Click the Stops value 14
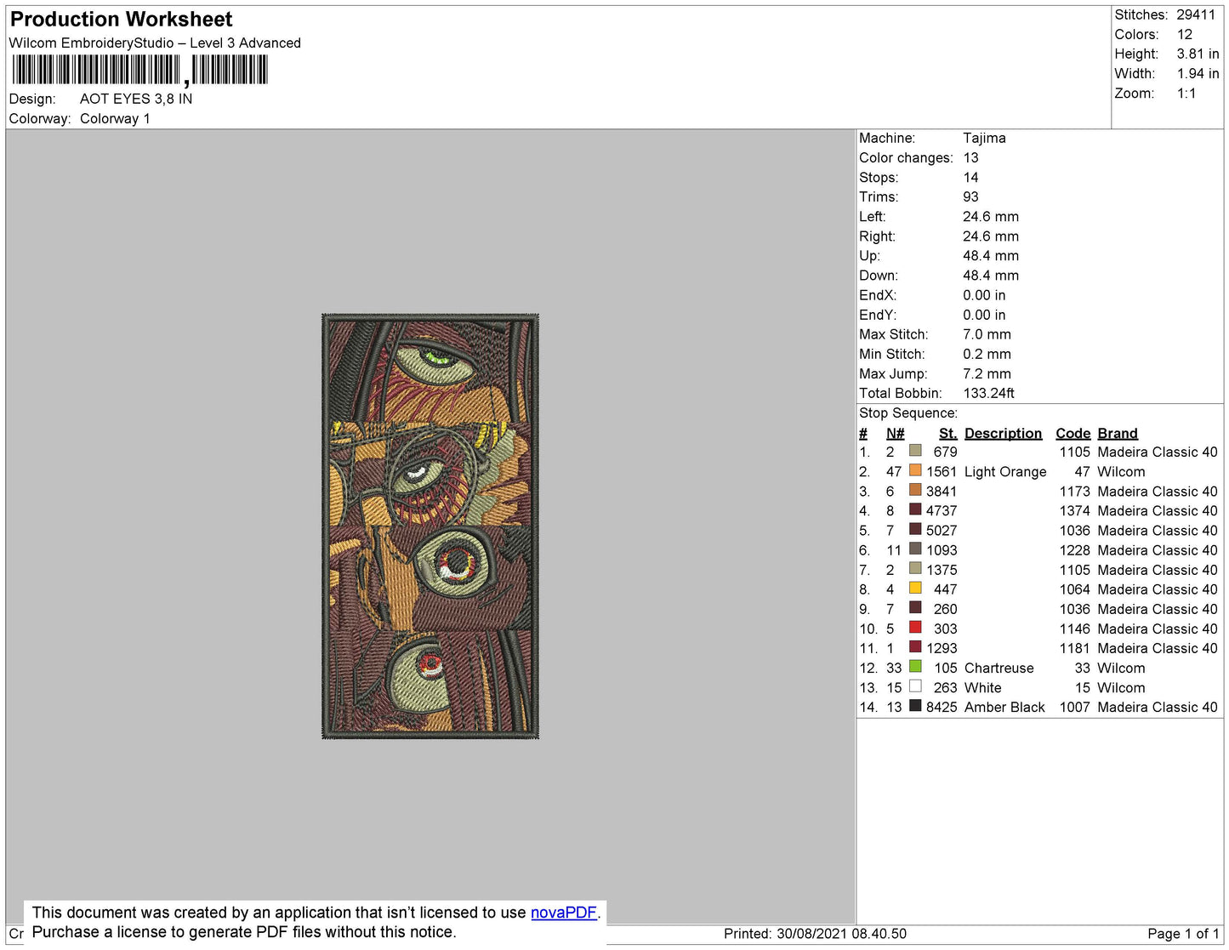Screen dimensions: 1229x950 tap(970, 177)
